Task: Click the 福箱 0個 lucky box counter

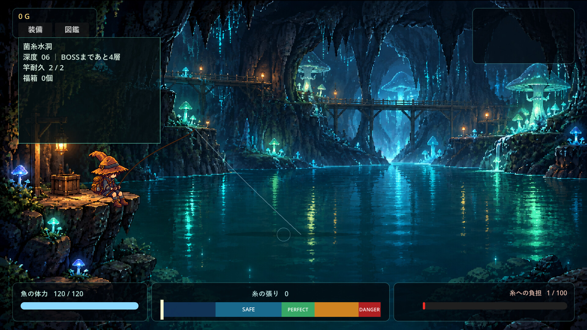Action: point(38,78)
